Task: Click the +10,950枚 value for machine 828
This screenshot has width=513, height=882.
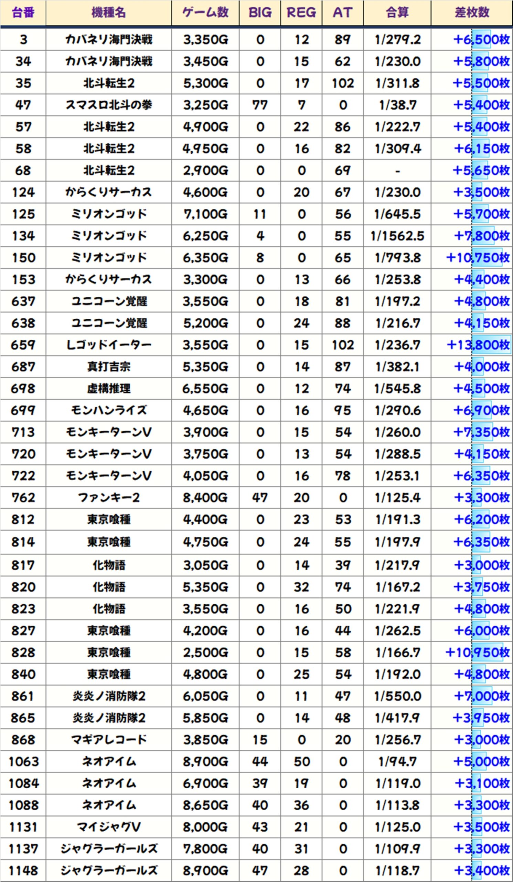Action: point(477,653)
